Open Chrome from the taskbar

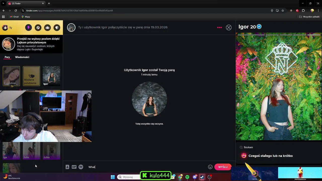[180, 177]
